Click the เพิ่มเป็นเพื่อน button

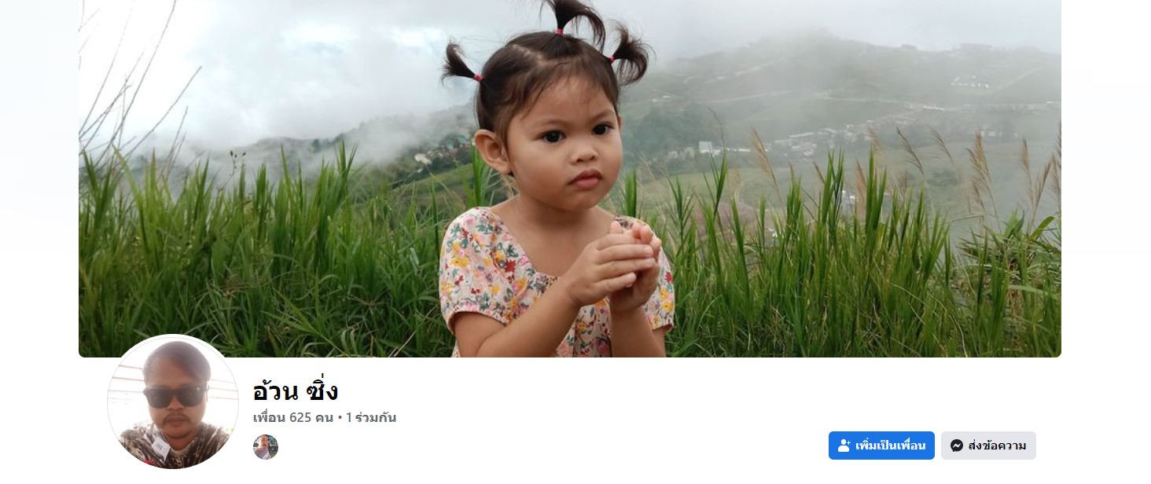point(881,445)
